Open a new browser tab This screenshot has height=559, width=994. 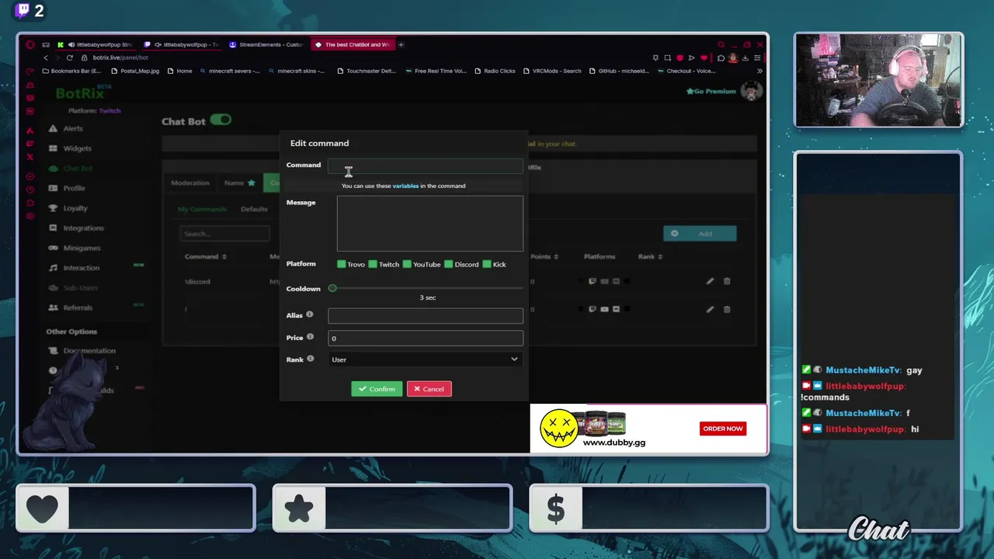tap(401, 44)
